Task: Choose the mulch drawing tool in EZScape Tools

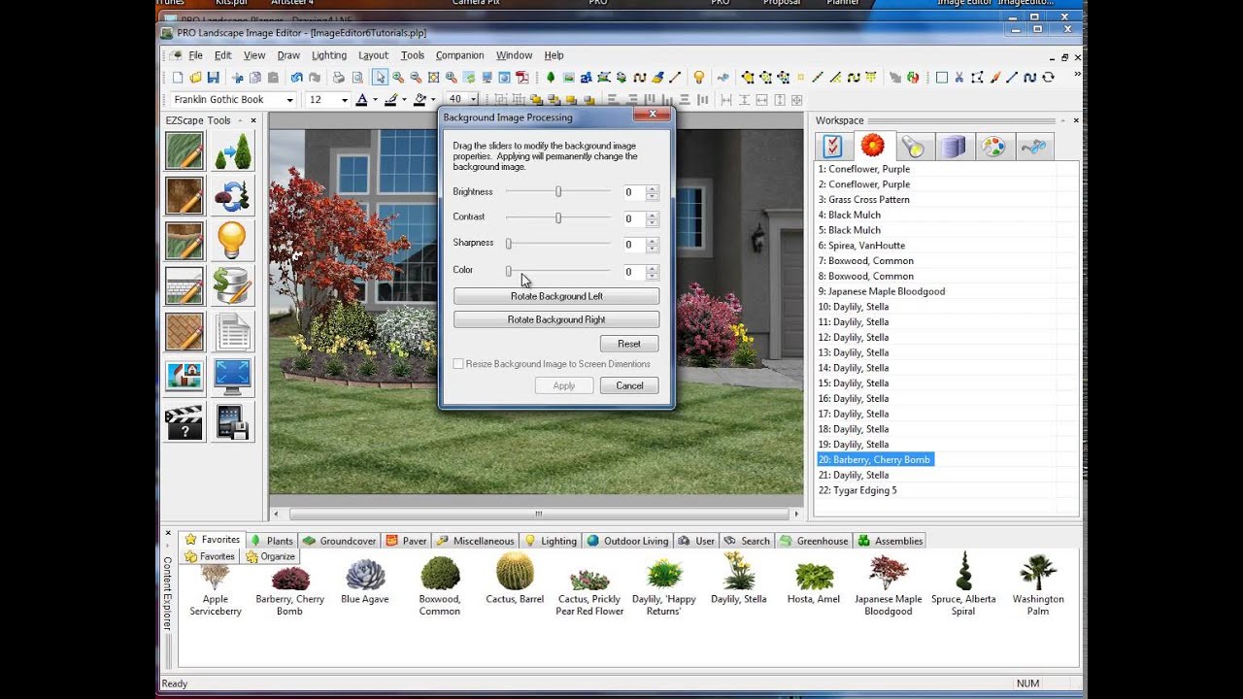Action: point(185,196)
